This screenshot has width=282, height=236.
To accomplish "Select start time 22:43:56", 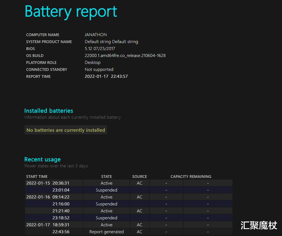I will click(61, 232).
